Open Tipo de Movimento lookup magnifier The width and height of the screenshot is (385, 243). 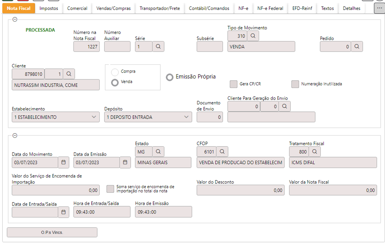(x=253, y=36)
